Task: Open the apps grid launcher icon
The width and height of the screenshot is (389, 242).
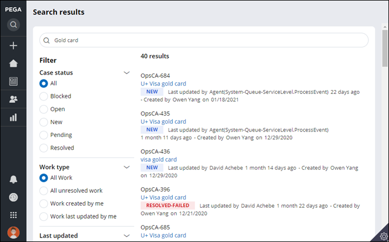Action: point(13,215)
